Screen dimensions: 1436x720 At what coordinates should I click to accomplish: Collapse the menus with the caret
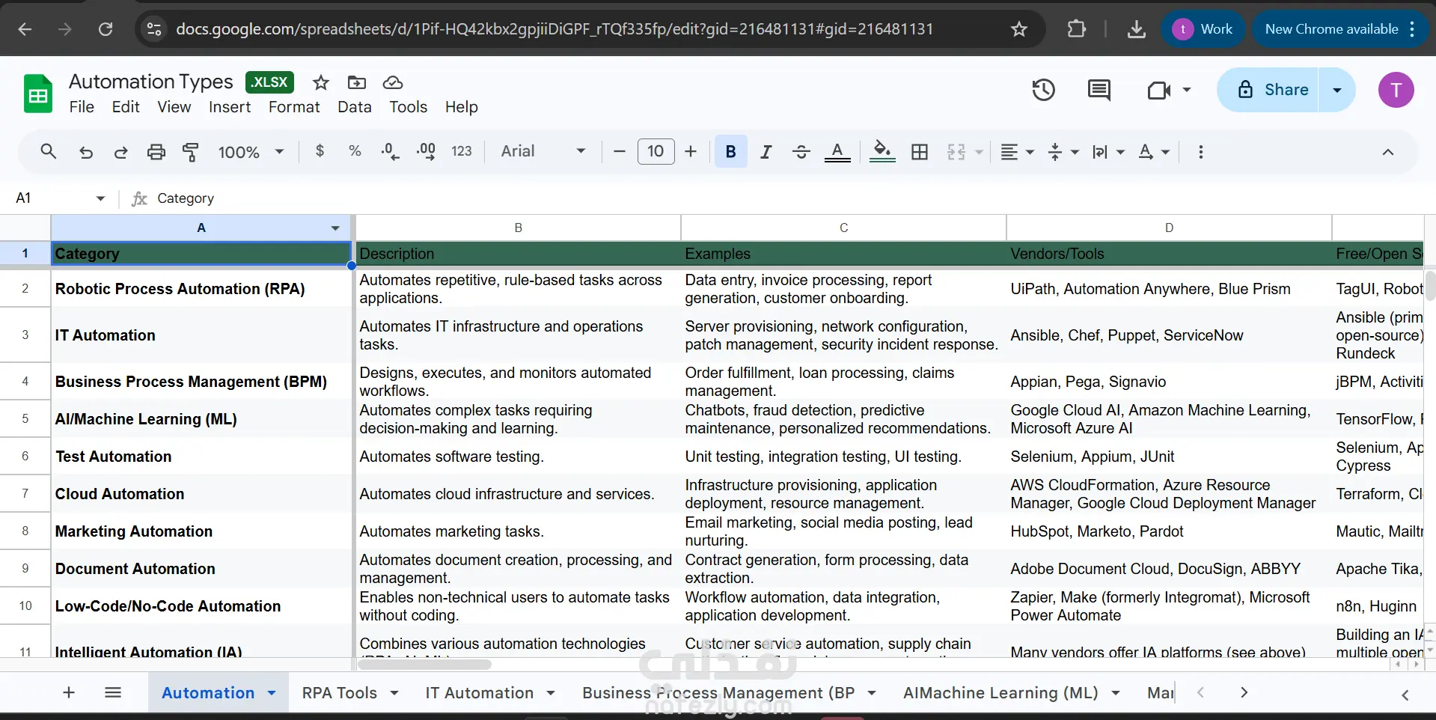coord(1388,152)
